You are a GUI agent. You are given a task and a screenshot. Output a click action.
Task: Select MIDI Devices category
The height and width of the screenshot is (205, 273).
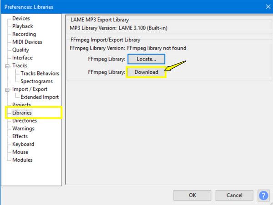(26, 42)
